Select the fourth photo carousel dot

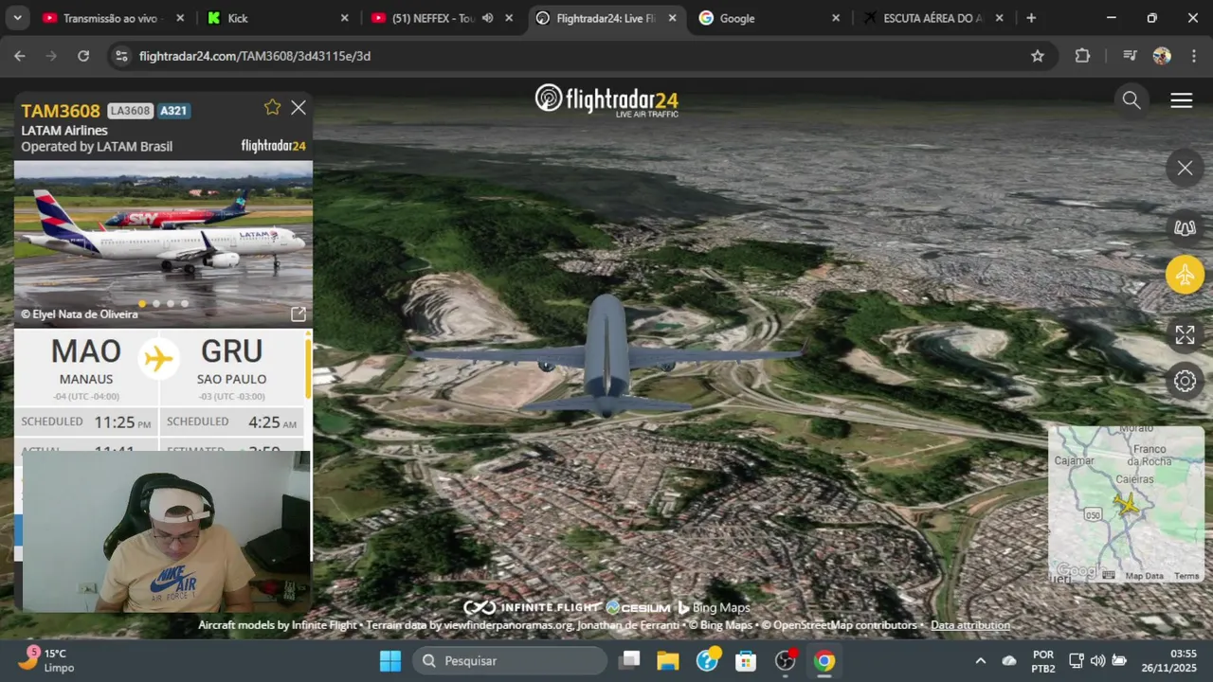pyautogui.click(x=185, y=304)
